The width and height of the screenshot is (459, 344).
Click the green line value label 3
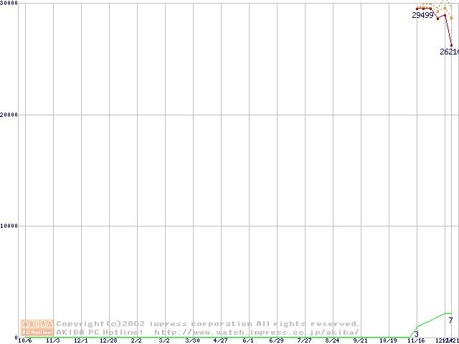click(416, 334)
